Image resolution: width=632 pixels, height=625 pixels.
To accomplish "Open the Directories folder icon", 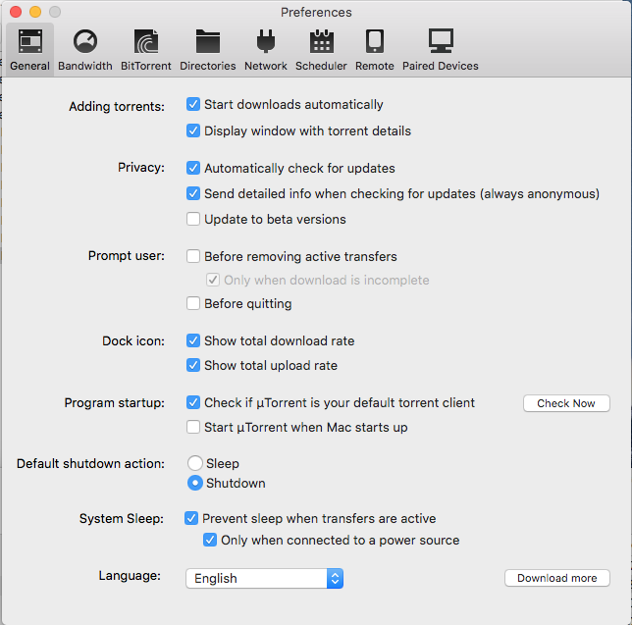I will tap(208, 41).
